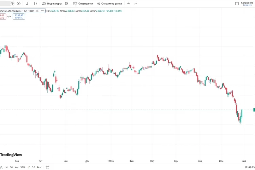Click the Июл label on the time axis
Viewport: 255px width, 170px height.
pyautogui.click(x=244, y=161)
